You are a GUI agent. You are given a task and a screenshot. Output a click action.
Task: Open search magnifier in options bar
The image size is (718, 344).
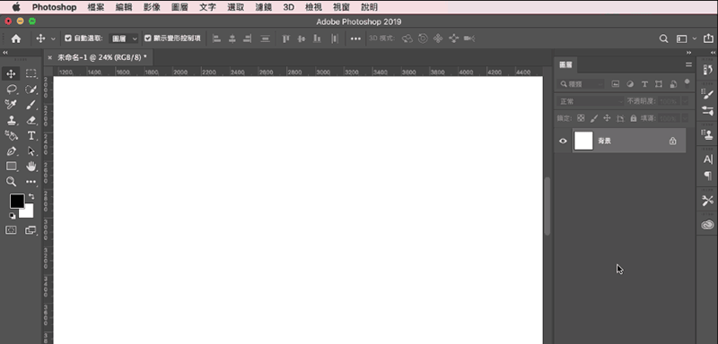(663, 39)
